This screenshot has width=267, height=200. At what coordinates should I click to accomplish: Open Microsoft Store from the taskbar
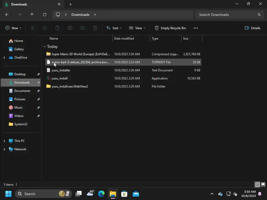[124, 194]
